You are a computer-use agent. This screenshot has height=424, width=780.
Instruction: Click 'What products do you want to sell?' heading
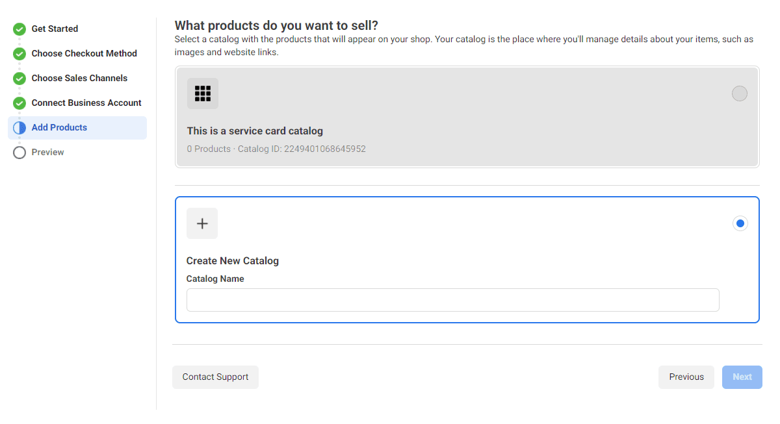coord(276,25)
